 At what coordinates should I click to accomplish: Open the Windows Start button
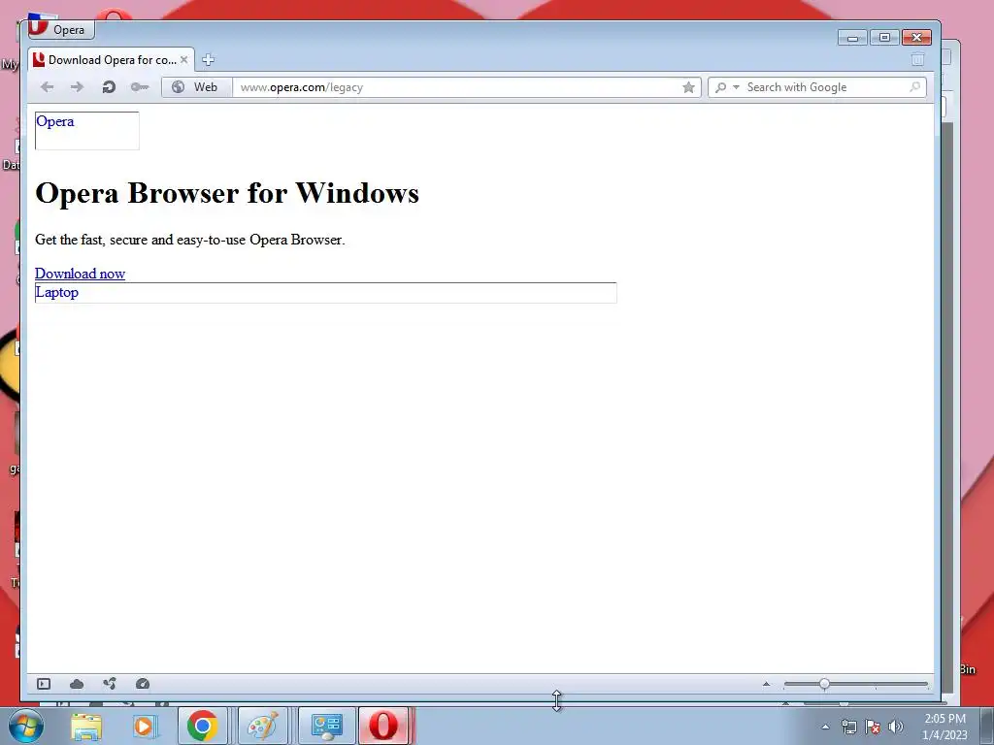(26, 726)
